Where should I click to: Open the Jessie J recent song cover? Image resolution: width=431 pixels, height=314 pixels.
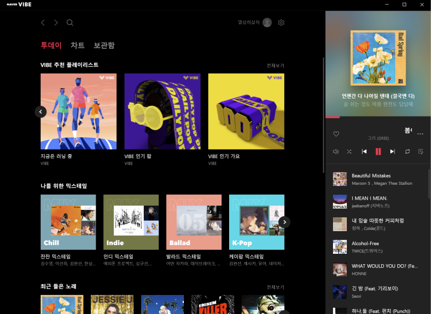(112, 304)
